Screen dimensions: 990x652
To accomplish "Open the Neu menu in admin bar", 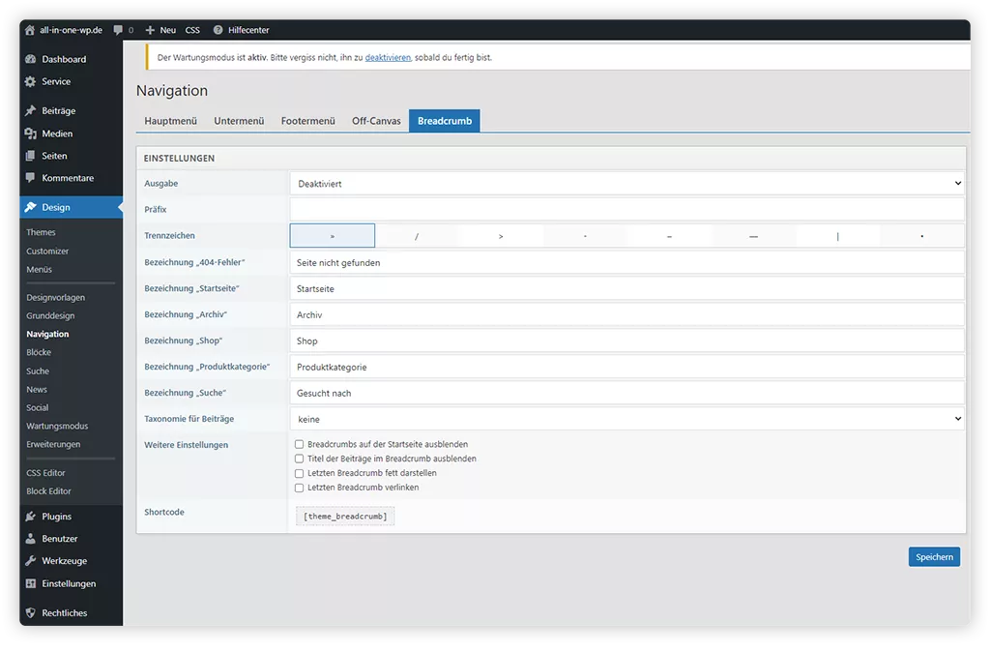I will [160, 30].
